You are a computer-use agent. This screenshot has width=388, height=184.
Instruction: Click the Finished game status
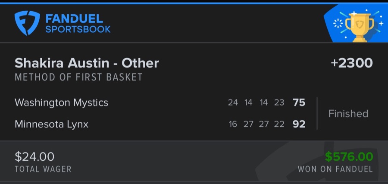coord(348,114)
